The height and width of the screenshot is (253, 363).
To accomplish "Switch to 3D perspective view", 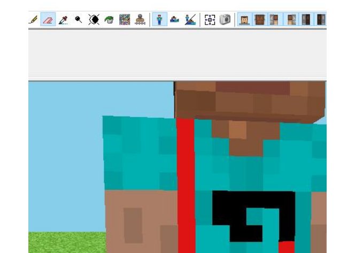I will point(159,20).
